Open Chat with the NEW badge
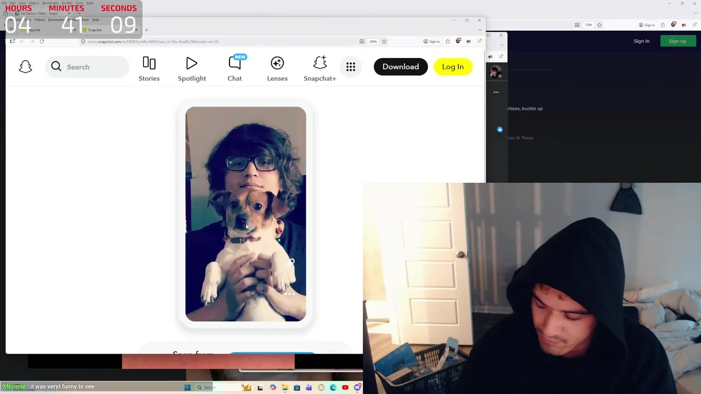Screen dimensions: 701x394 point(235,69)
